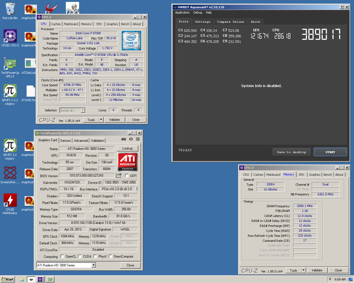Open the Windows Start button
The image size is (354, 283).
click(7, 279)
